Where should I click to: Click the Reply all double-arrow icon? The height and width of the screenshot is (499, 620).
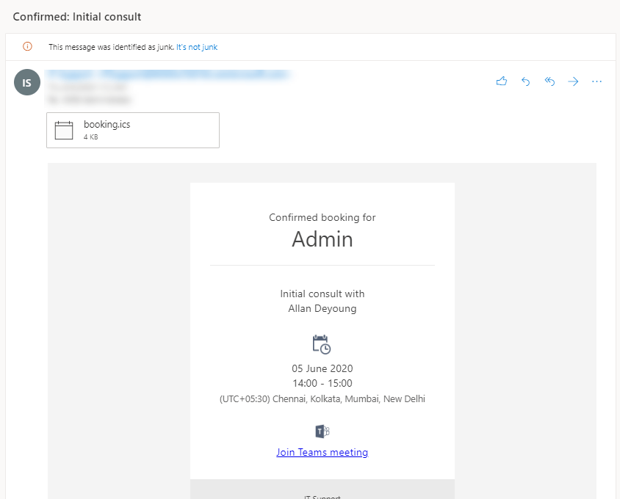[549, 81]
